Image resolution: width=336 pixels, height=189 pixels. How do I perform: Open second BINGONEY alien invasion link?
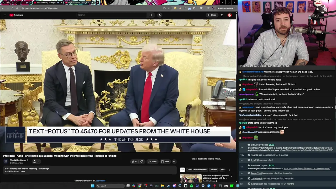[x=307, y=169]
